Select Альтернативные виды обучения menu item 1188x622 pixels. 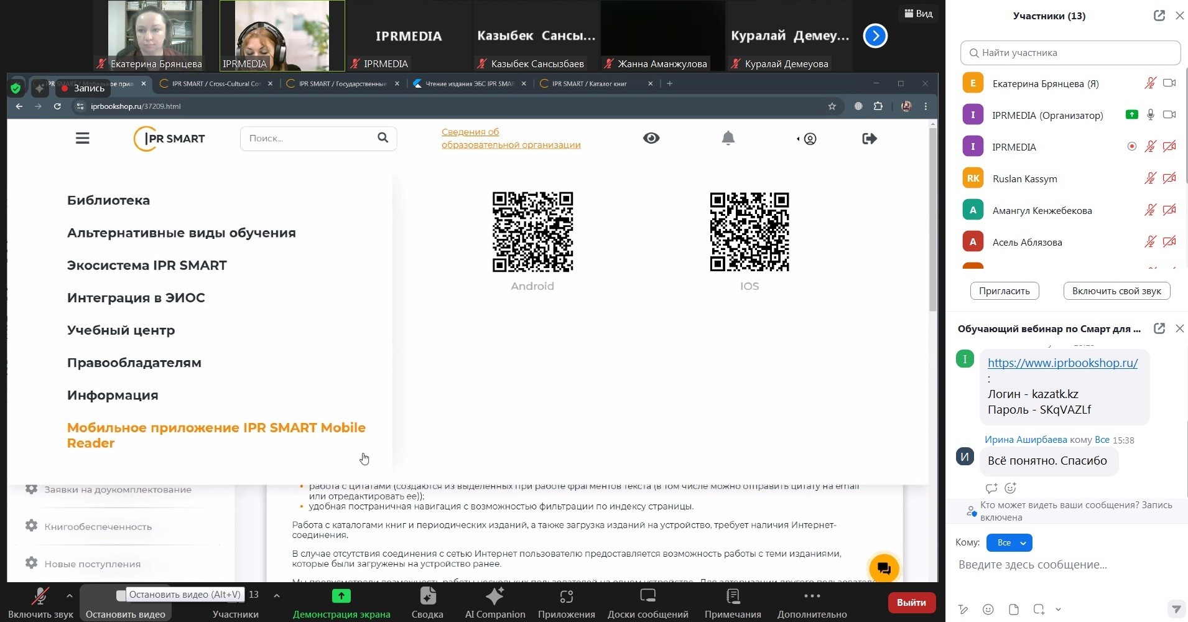(x=181, y=233)
